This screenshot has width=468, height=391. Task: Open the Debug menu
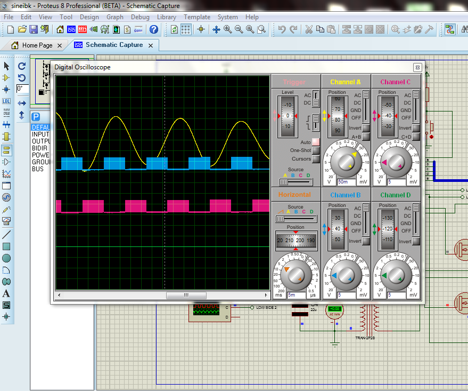pos(140,17)
